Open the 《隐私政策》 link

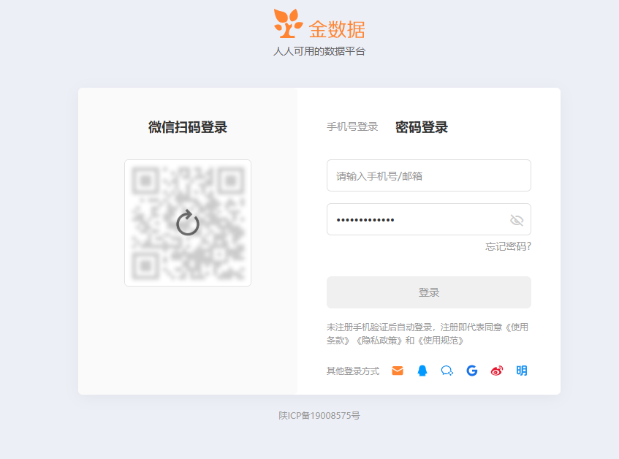[379, 340]
